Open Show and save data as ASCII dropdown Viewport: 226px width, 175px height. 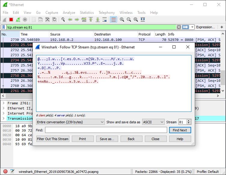pos(153,122)
